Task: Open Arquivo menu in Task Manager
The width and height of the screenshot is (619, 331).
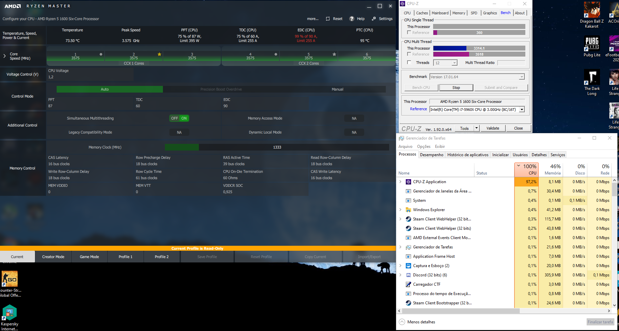Action: (405, 147)
